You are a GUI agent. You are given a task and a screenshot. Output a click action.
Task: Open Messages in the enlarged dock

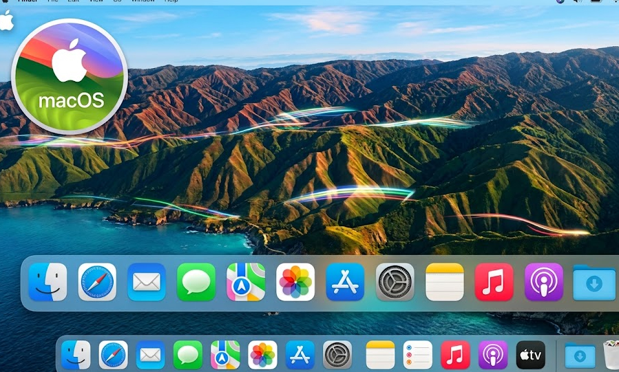[x=196, y=282]
